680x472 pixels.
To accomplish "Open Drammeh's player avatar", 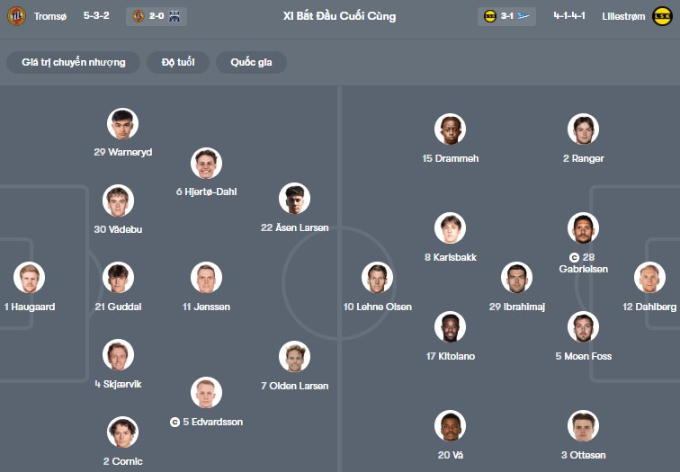I will (x=450, y=129).
